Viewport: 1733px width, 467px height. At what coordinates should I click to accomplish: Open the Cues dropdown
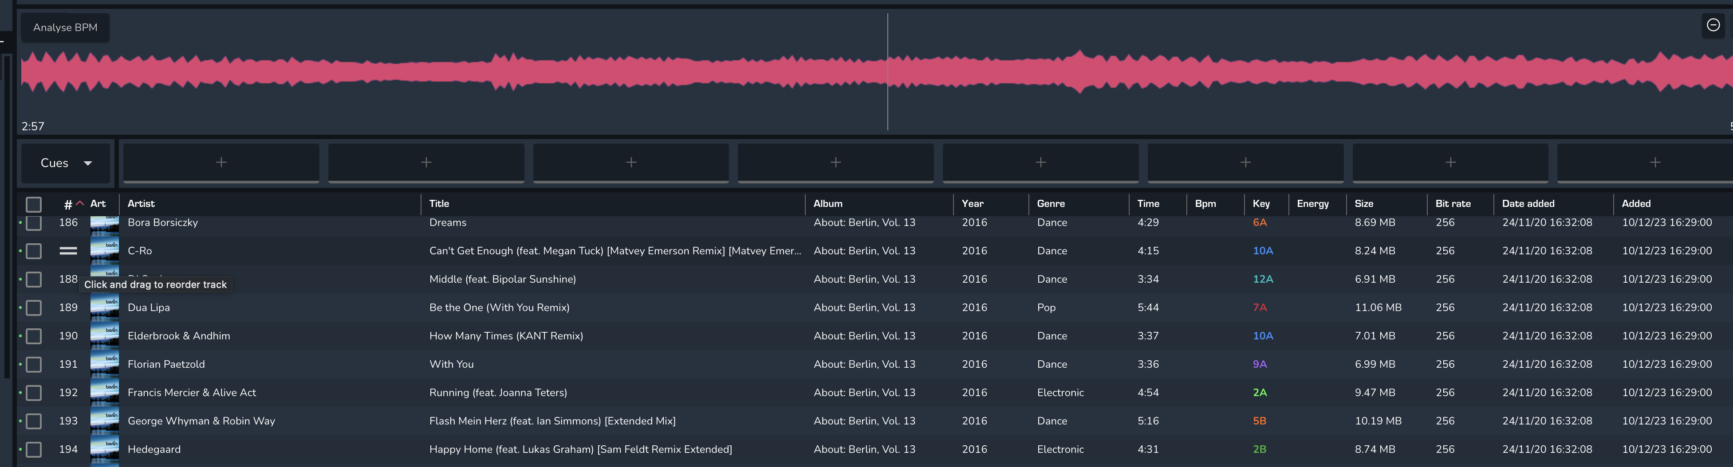65,163
